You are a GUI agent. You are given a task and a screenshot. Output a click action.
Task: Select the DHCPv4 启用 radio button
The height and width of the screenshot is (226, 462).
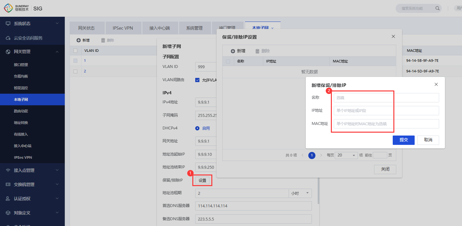point(197,128)
